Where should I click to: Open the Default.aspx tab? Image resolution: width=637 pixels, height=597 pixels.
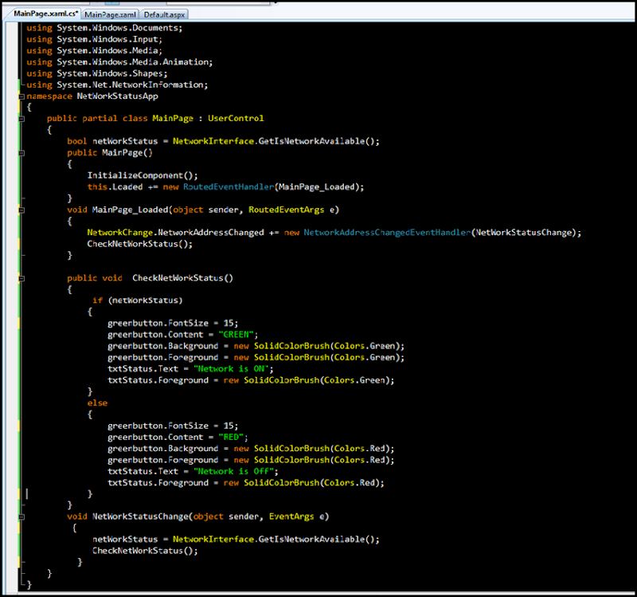tap(164, 14)
